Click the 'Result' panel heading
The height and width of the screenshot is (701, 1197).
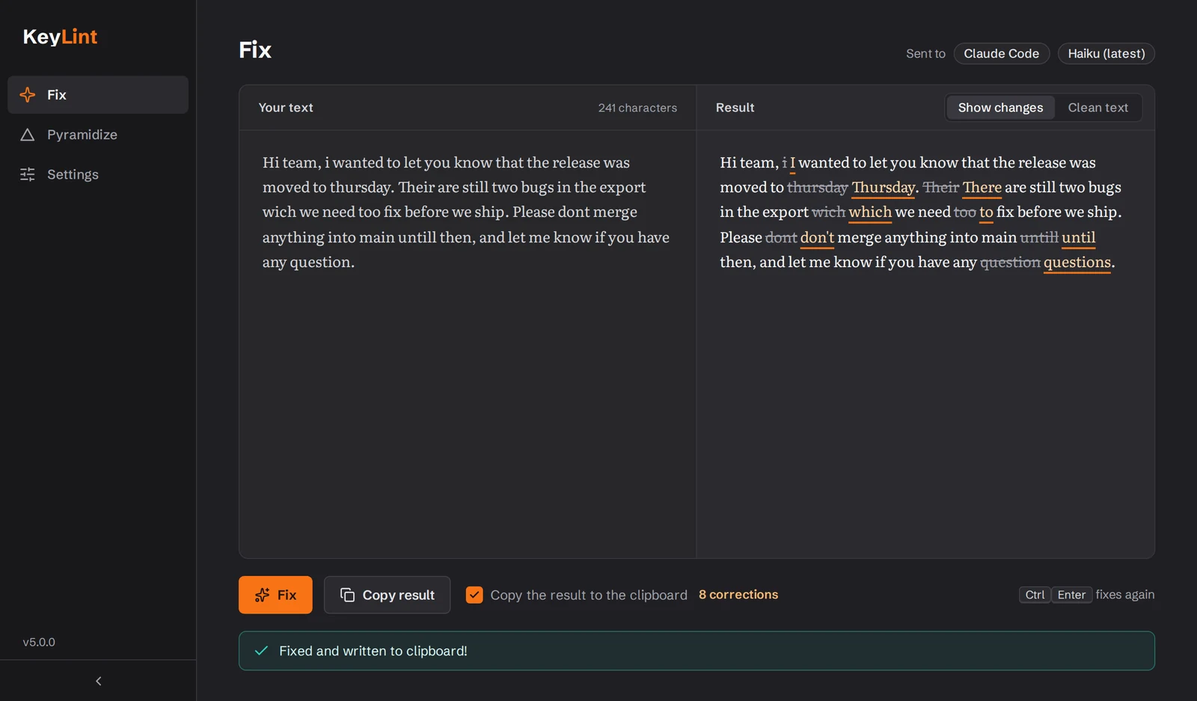pos(735,108)
